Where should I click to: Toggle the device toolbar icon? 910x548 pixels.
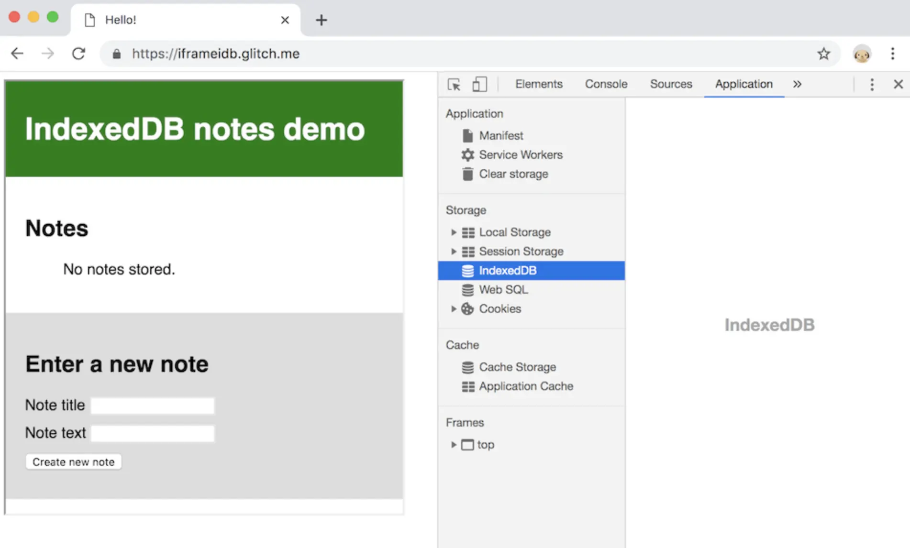tap(479, 84)
